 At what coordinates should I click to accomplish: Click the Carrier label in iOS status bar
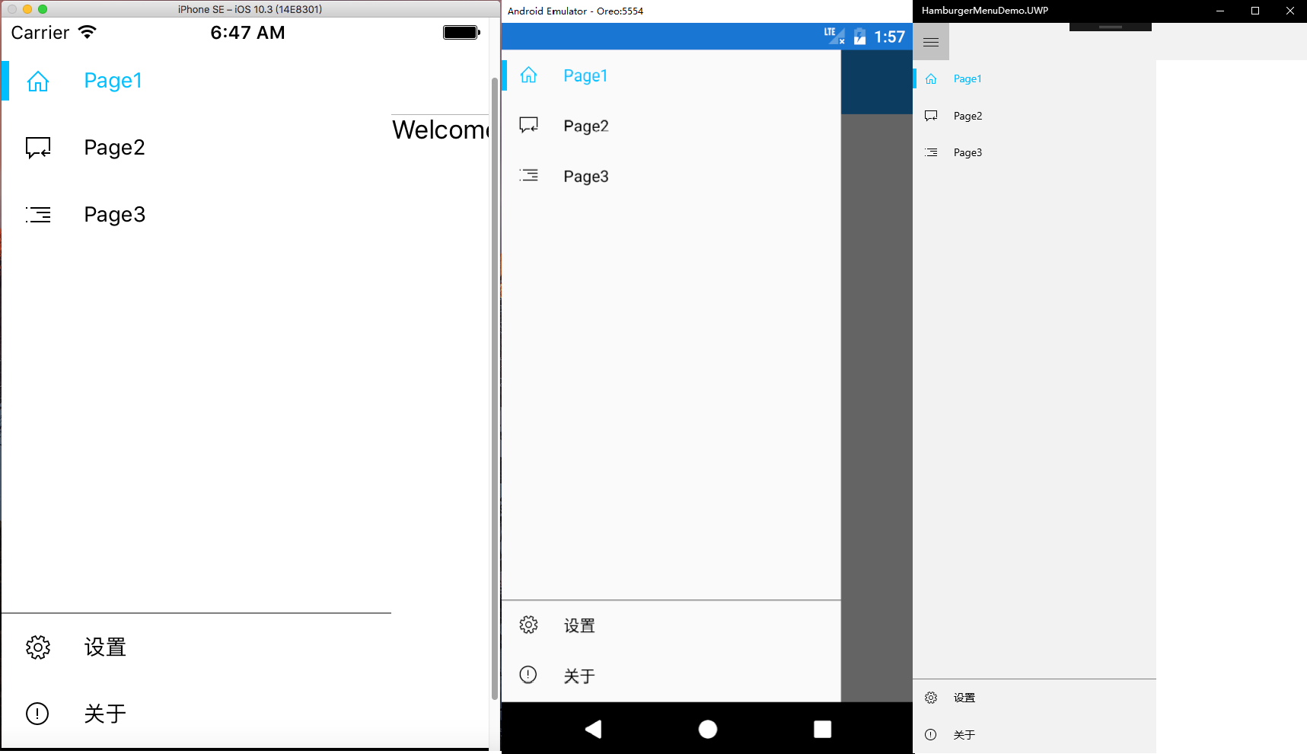pos(40,33)
